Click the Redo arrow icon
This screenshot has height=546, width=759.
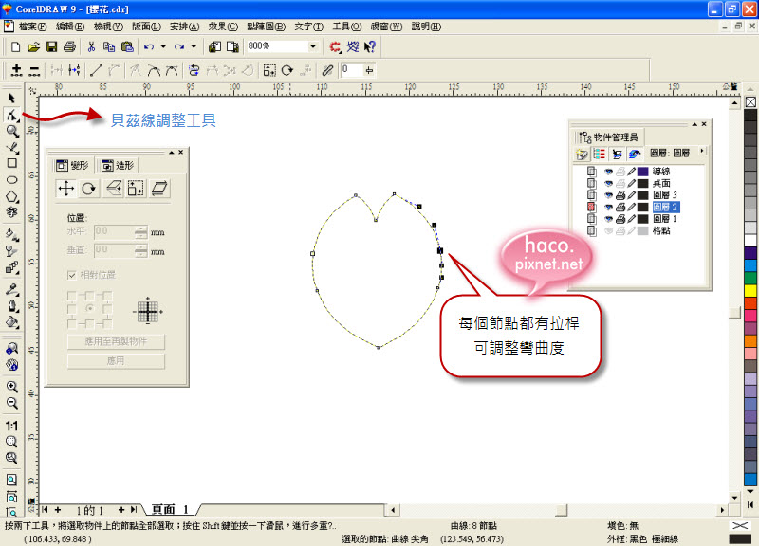(x=179, y=46)
